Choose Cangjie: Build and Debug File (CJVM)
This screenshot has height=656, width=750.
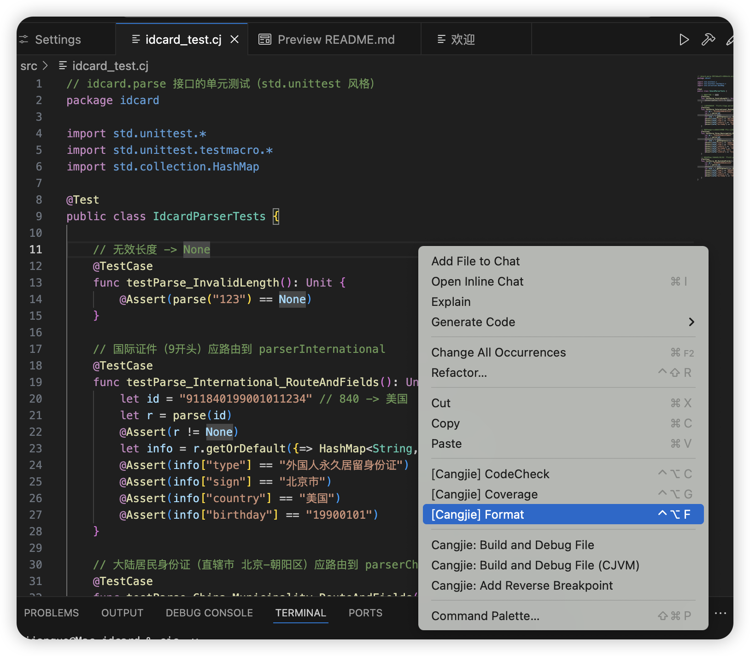click(563, 565)
